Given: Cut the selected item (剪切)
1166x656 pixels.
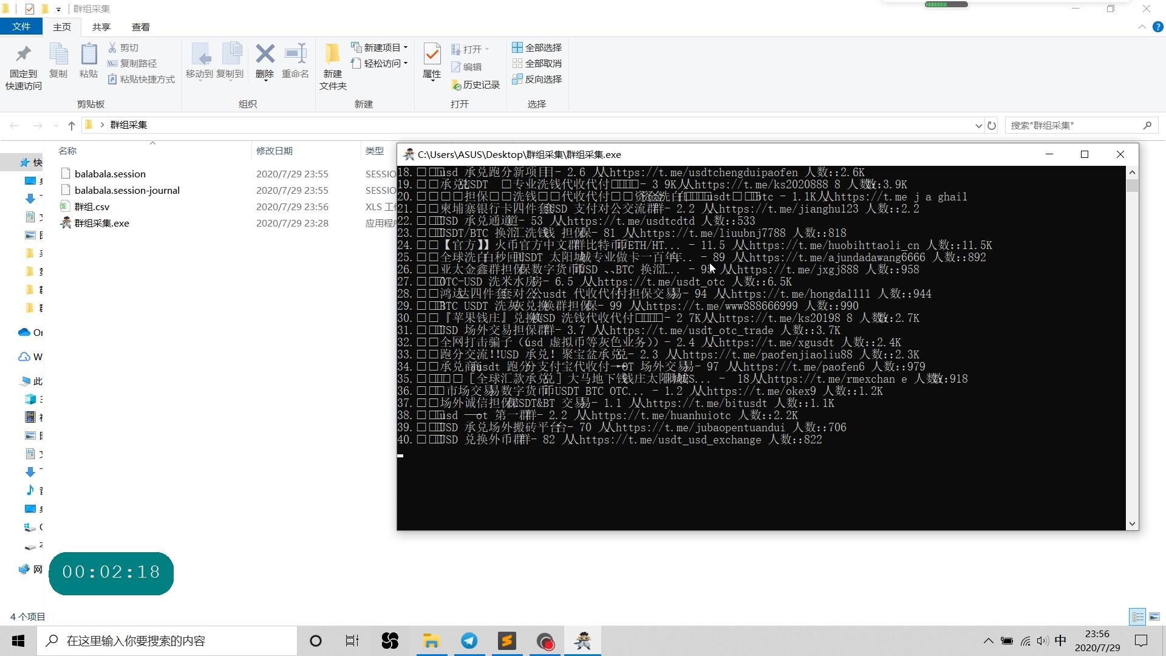Looking at the screenshot, I should click(123, 47).
